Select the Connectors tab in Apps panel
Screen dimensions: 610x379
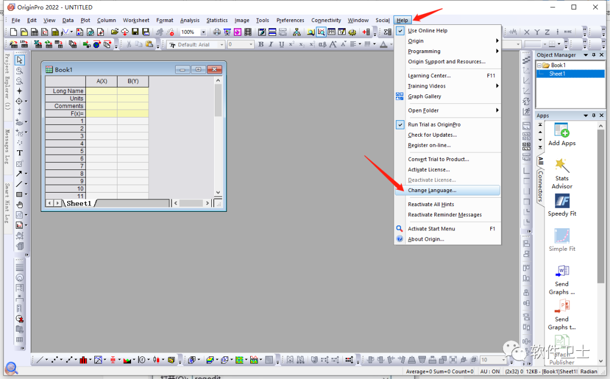click(541, 186)
